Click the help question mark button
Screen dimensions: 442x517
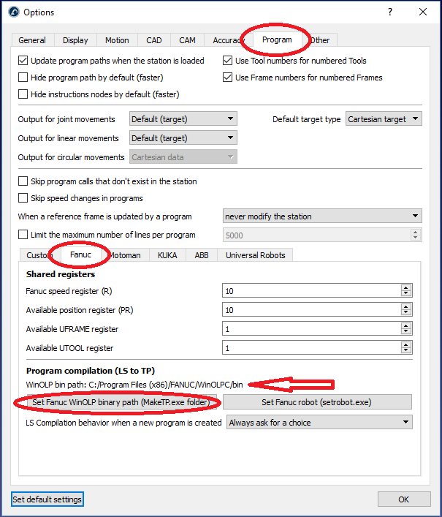[390, 12]
